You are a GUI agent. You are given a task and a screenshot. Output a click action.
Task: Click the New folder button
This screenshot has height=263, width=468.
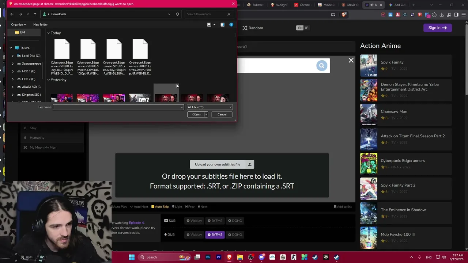tap(41, 24)
